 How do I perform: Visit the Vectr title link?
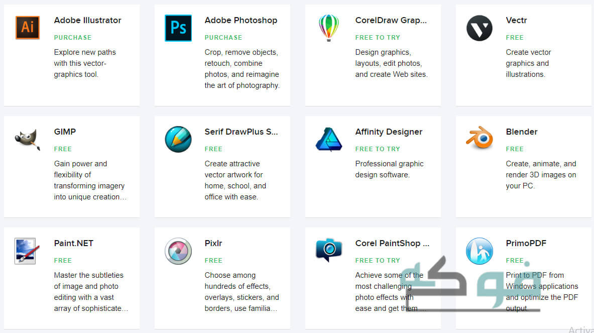pos(516,20)
